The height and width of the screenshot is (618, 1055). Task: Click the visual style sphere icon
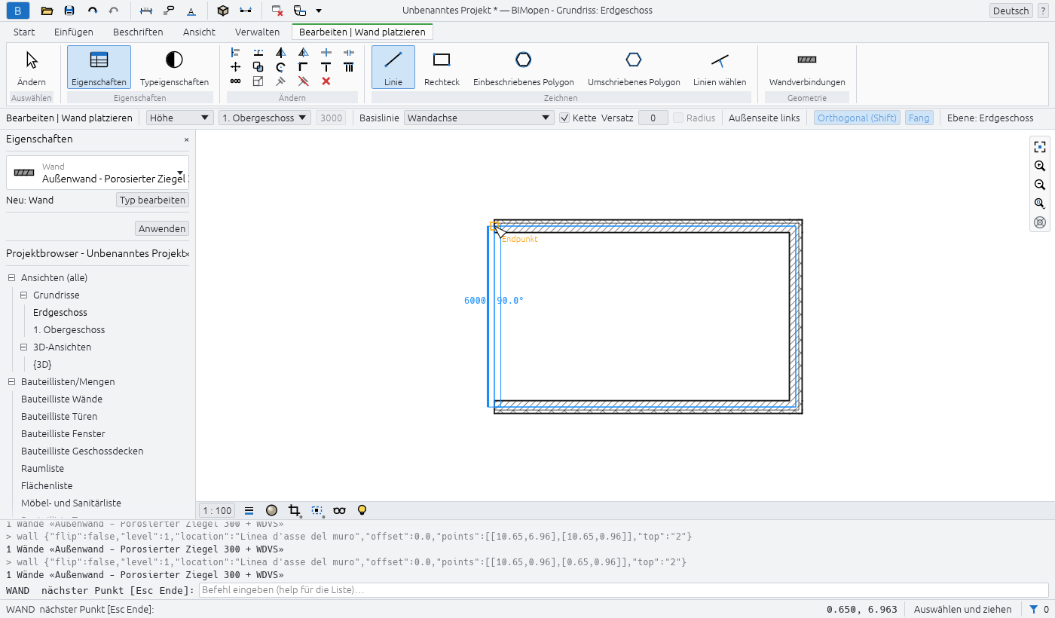click(271, 510)
